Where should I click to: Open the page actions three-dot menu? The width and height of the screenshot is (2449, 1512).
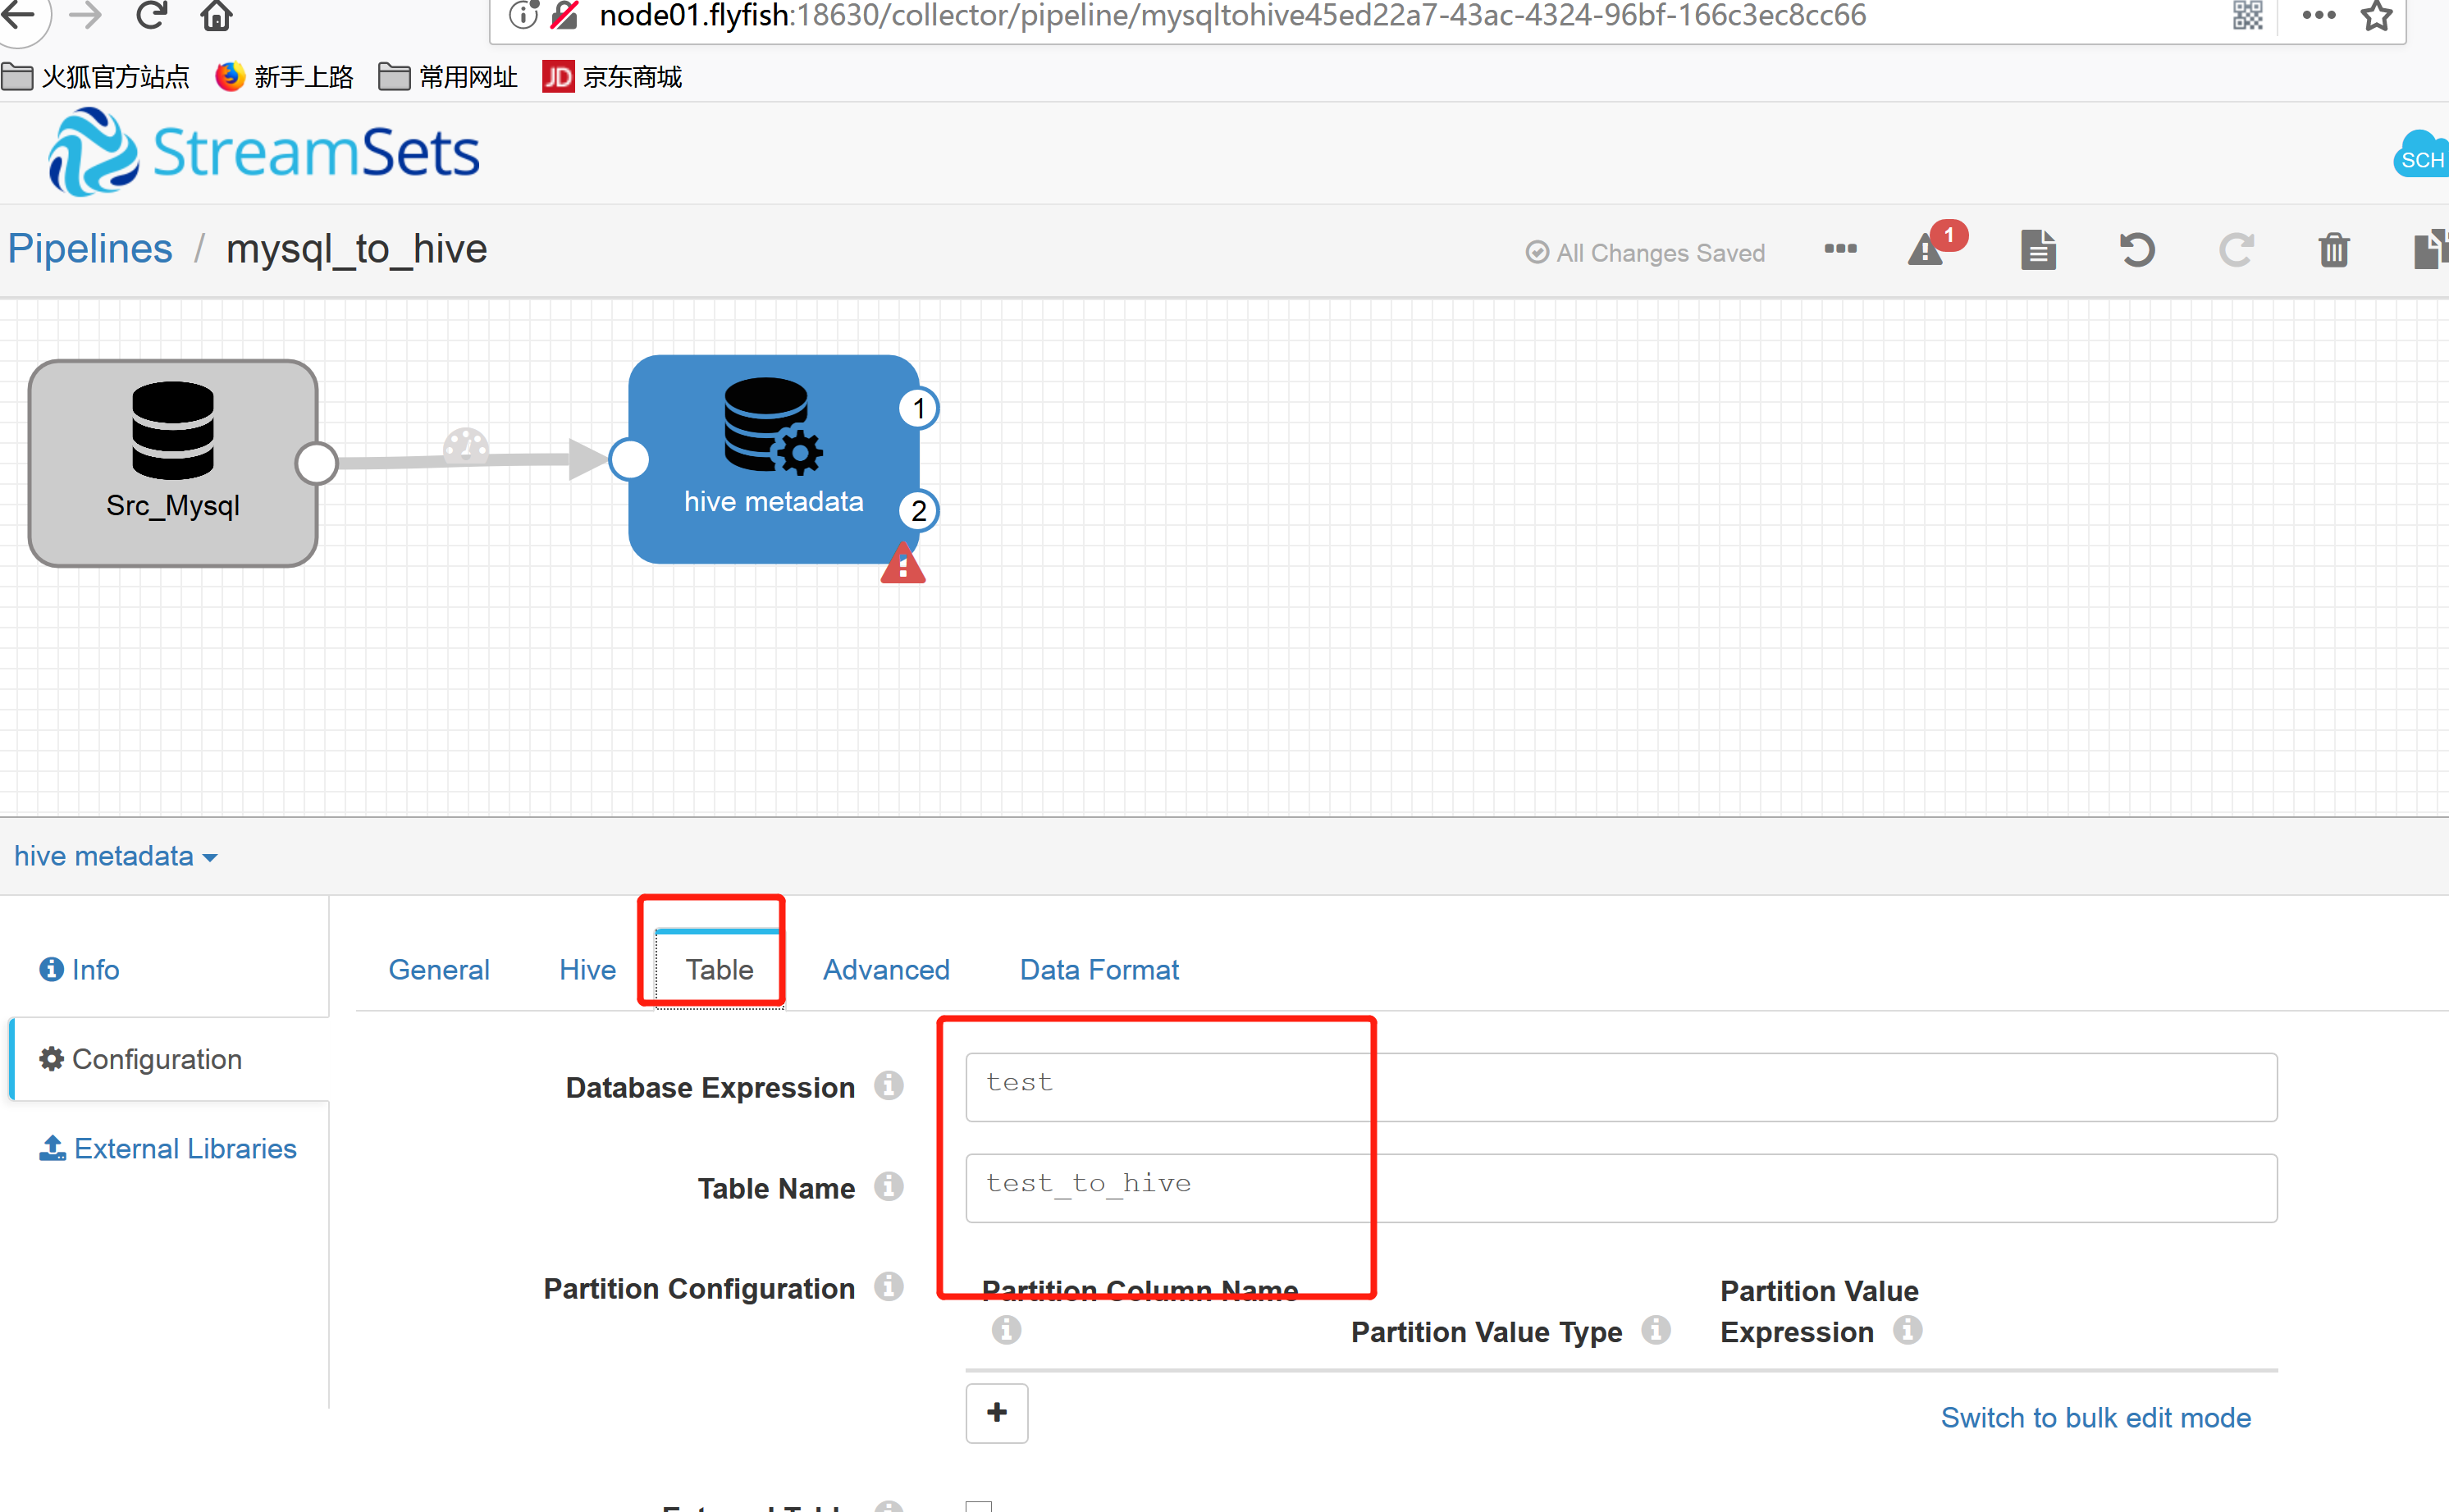click(2318, 15)
